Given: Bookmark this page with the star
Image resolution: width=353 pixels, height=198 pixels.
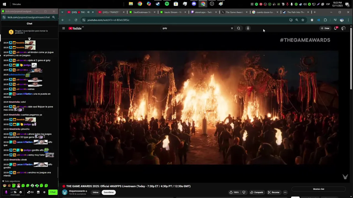Looking at the screenshot, I should [x=303, y=20].
